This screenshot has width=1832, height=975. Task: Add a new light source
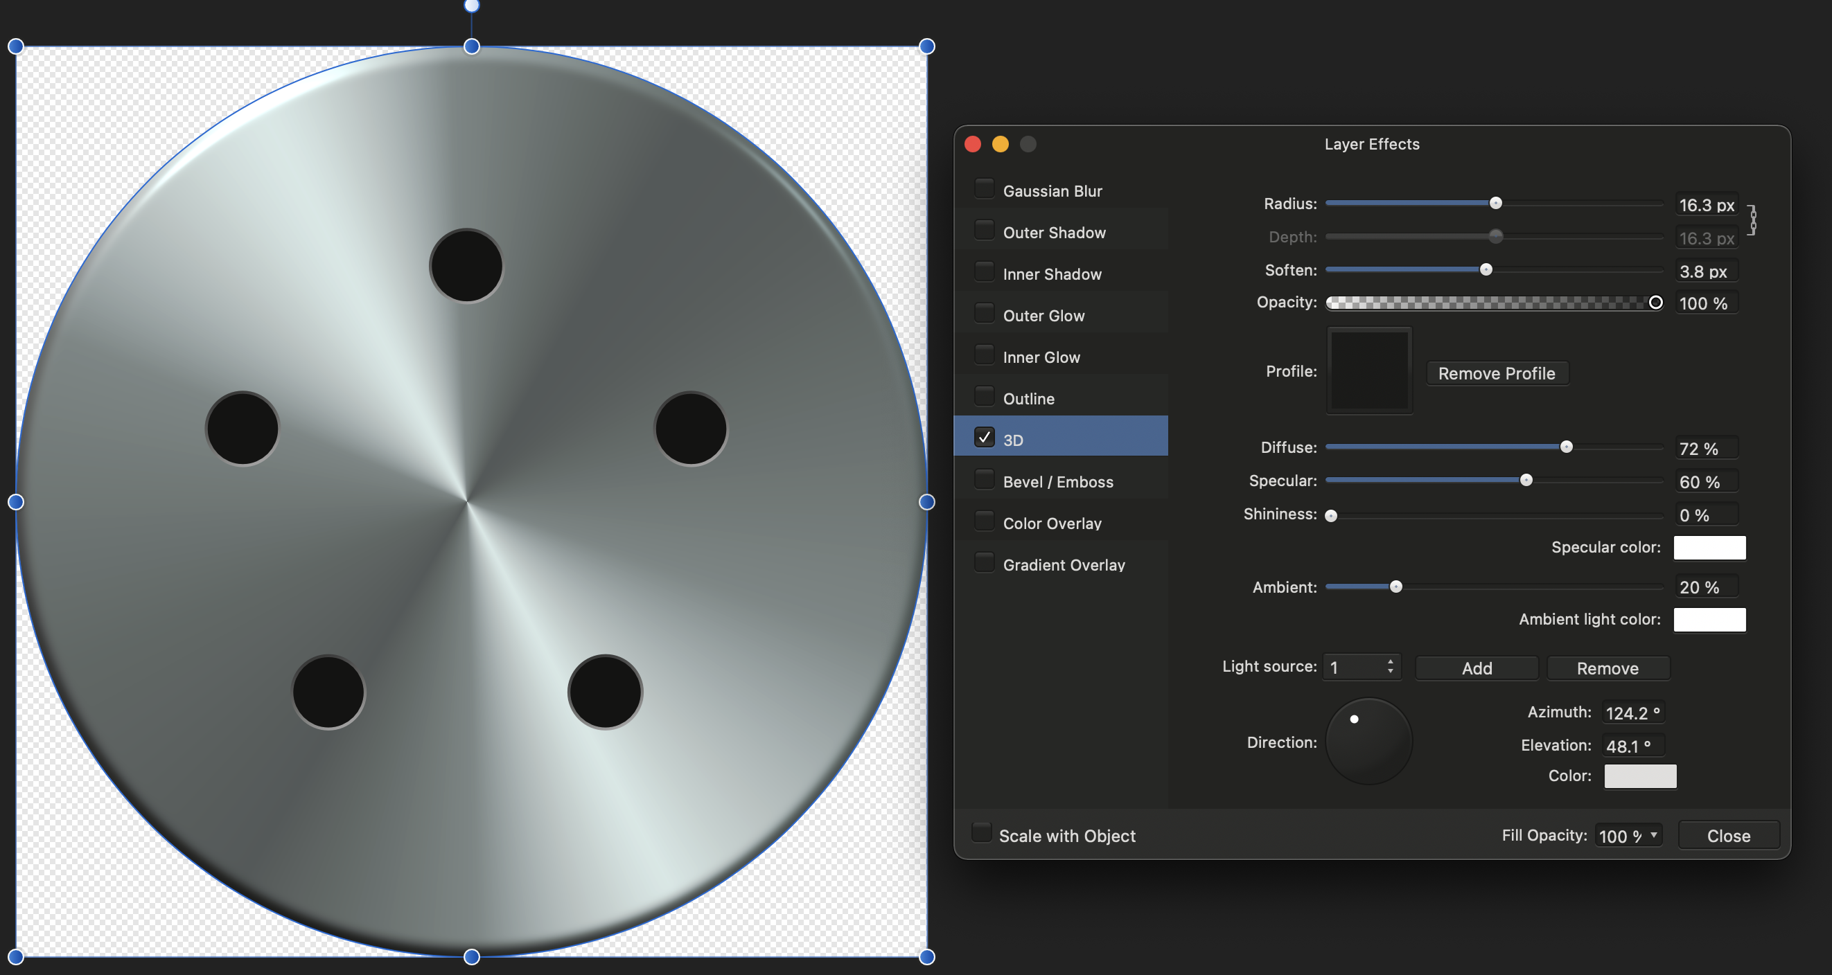[1477, 668]
